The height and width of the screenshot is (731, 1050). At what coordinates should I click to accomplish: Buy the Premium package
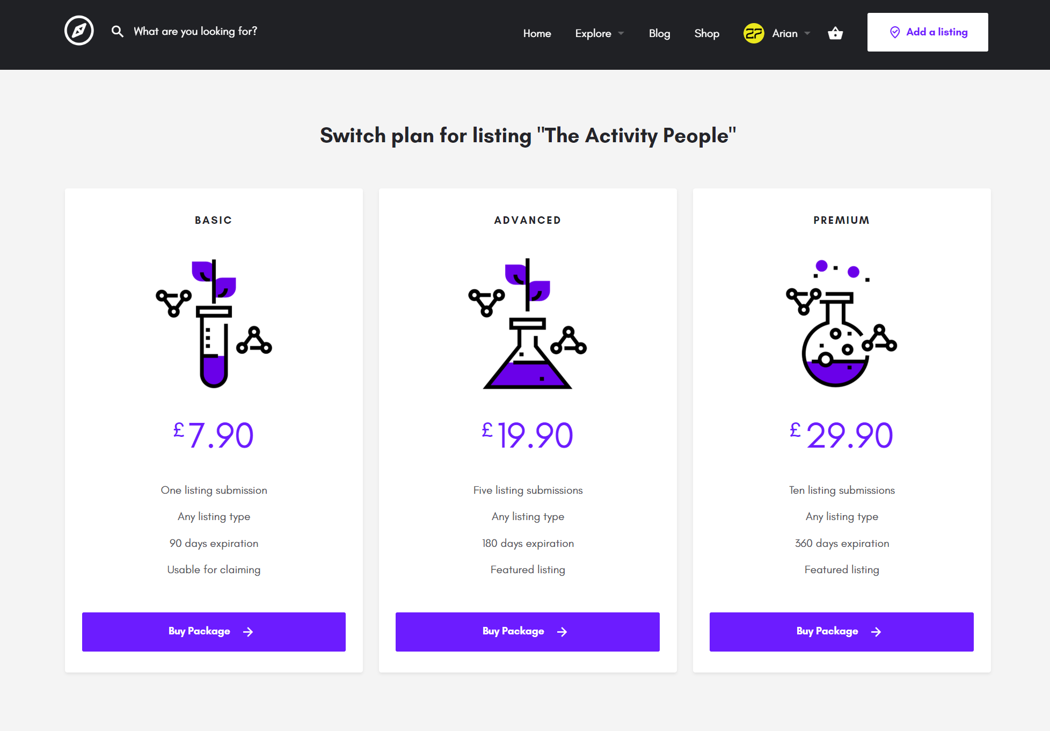841,632
